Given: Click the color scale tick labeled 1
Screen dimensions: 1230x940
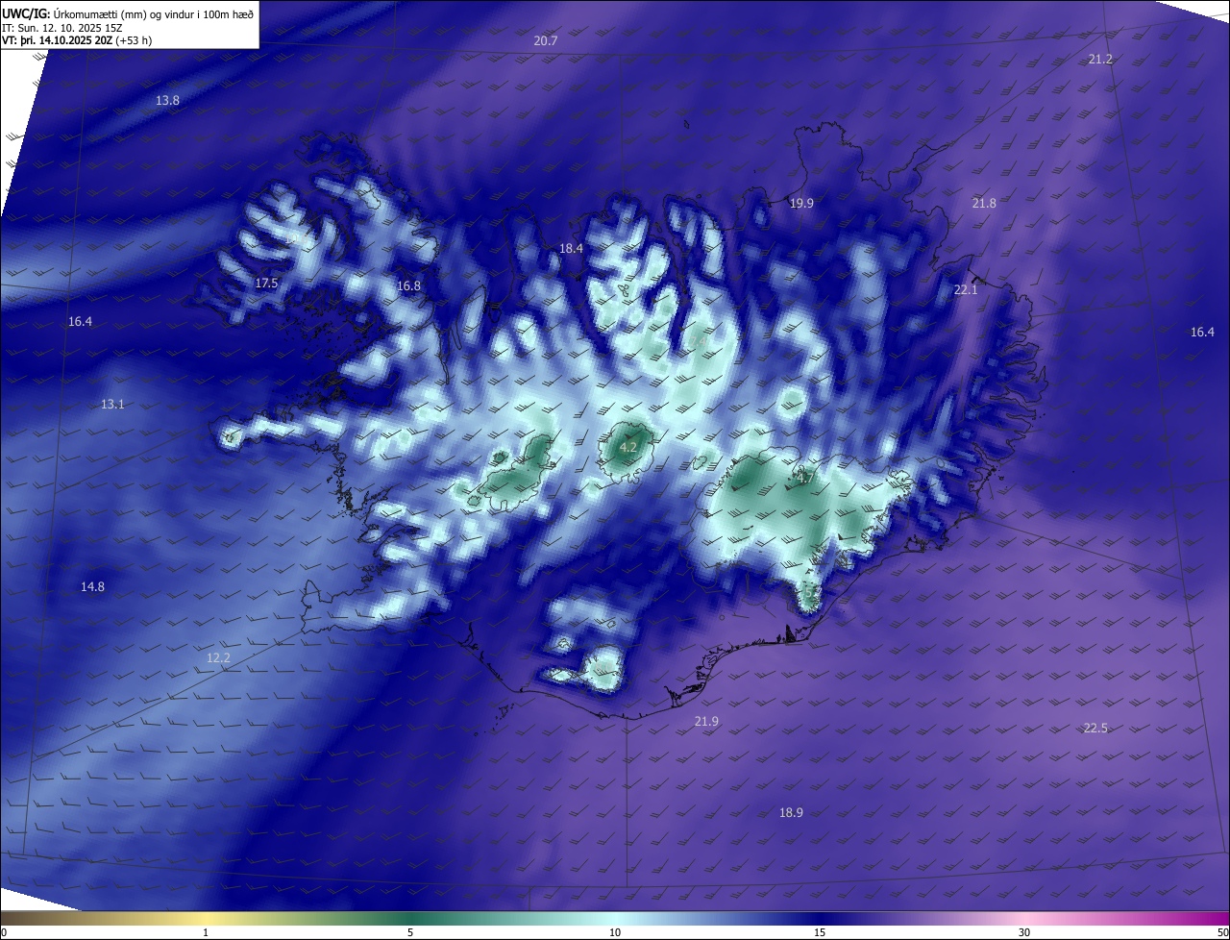Looking at the screenshot, I should click(x=206, y=932).
